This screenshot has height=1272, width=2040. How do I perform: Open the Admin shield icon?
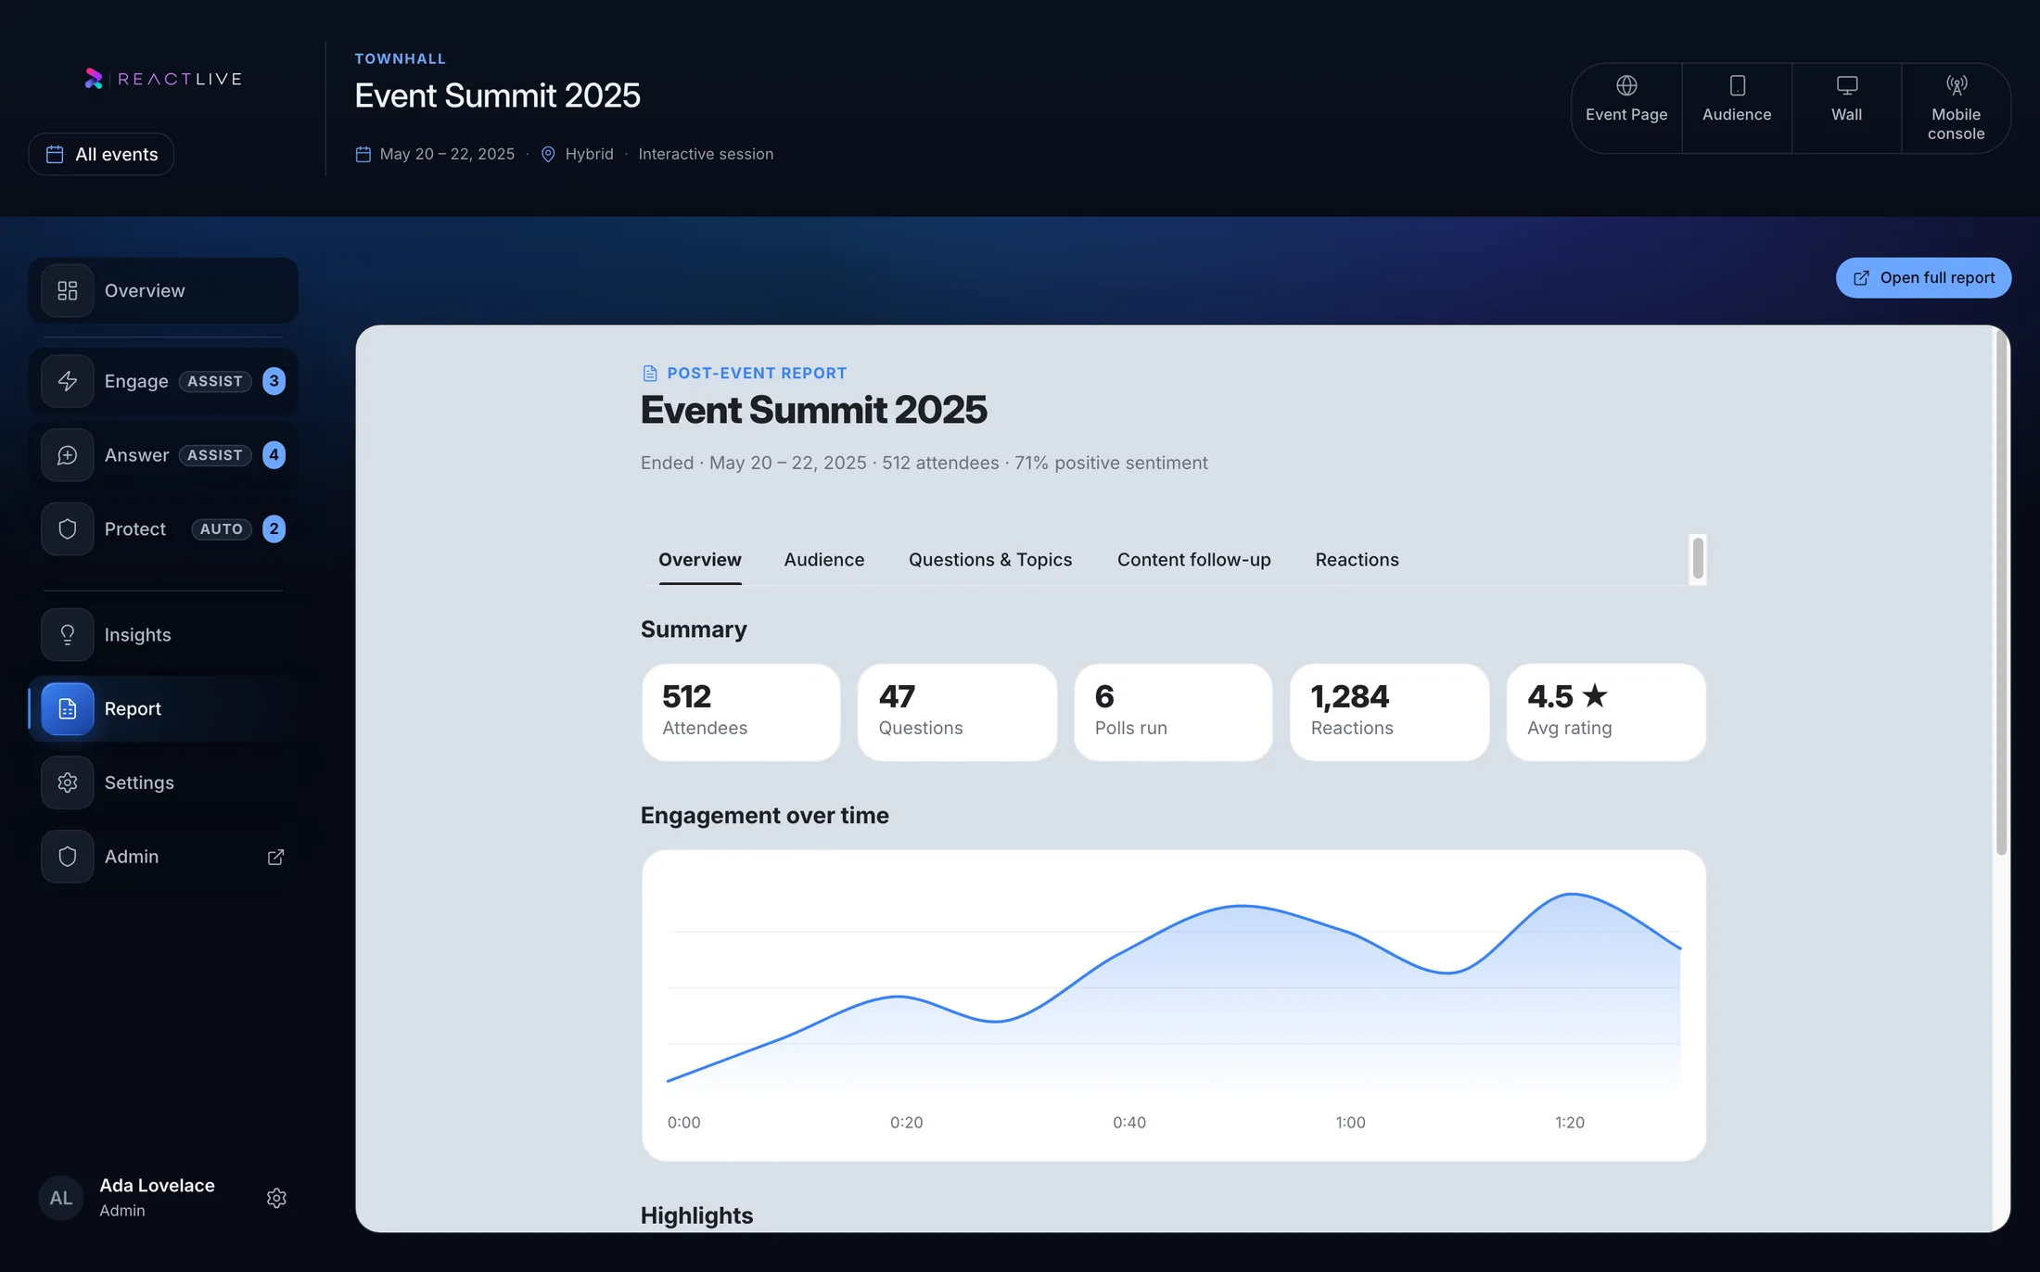[68, 857]
